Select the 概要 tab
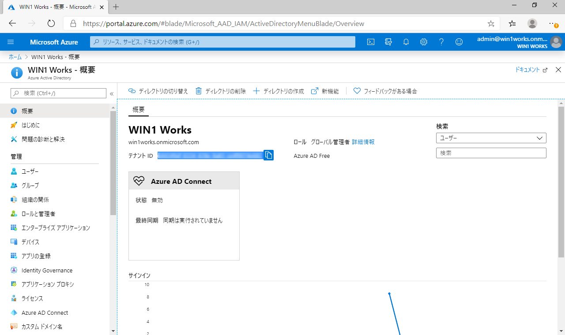The width and height of the screenshot is (565, 335). 139,110
